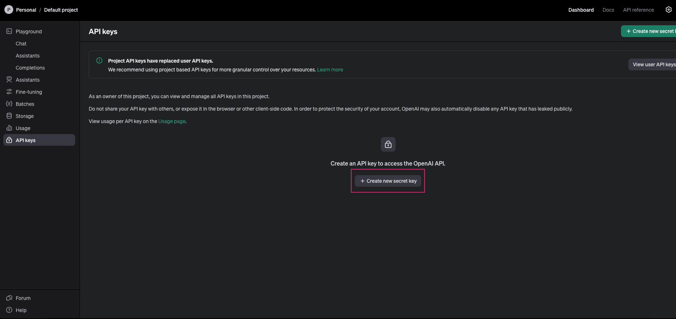Click the Forum icon at bottom
Viewport: 676px width, 319px height.
click(9, 298)
